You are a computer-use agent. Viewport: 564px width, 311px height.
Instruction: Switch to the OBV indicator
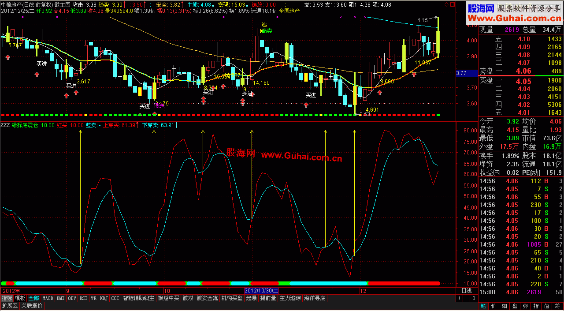pos(72,299)
